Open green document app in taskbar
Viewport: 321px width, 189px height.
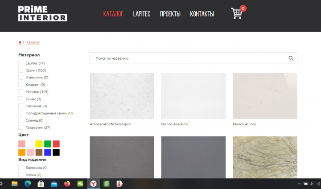click(107, 184)
